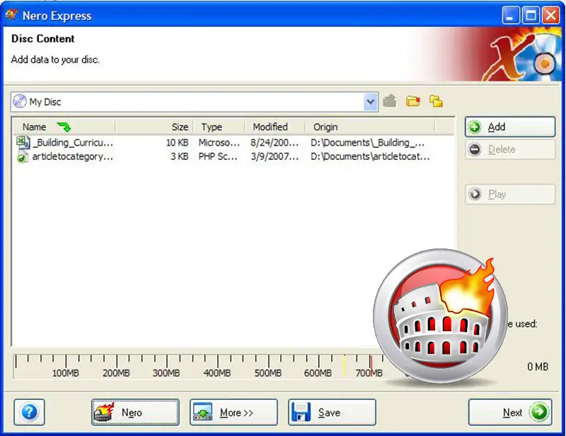566x436 pixels.
Task: Click the Save button
Action: click(332, 412)
